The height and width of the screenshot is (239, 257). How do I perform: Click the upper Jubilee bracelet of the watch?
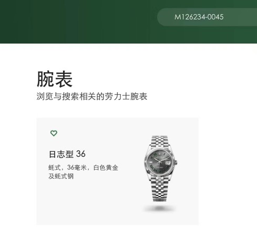159,142
